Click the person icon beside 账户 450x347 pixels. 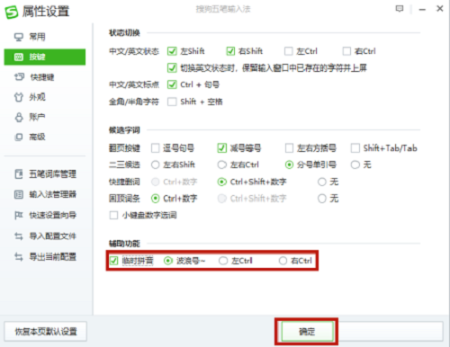click(x=19, y=117)
